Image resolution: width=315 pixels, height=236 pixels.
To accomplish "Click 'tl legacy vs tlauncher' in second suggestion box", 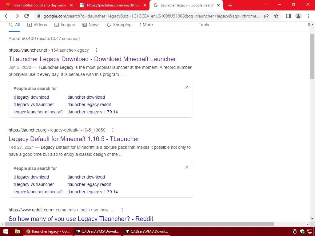I will pos(34,184).
